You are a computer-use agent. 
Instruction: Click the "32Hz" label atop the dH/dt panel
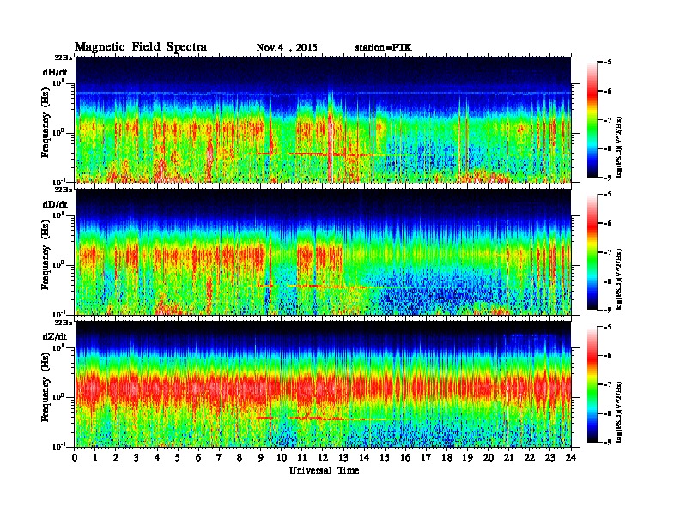pos(64,57)
